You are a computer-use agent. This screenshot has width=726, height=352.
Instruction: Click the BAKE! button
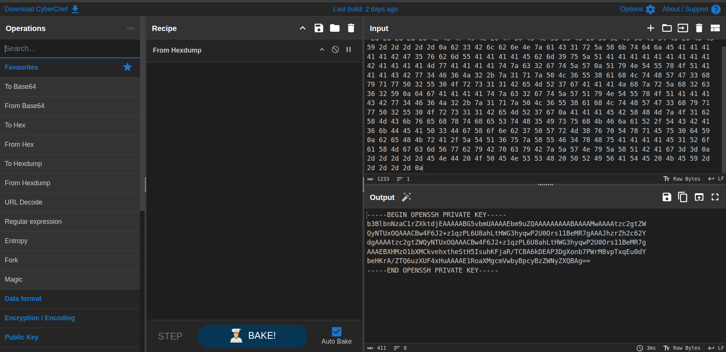tap(252, 336)
